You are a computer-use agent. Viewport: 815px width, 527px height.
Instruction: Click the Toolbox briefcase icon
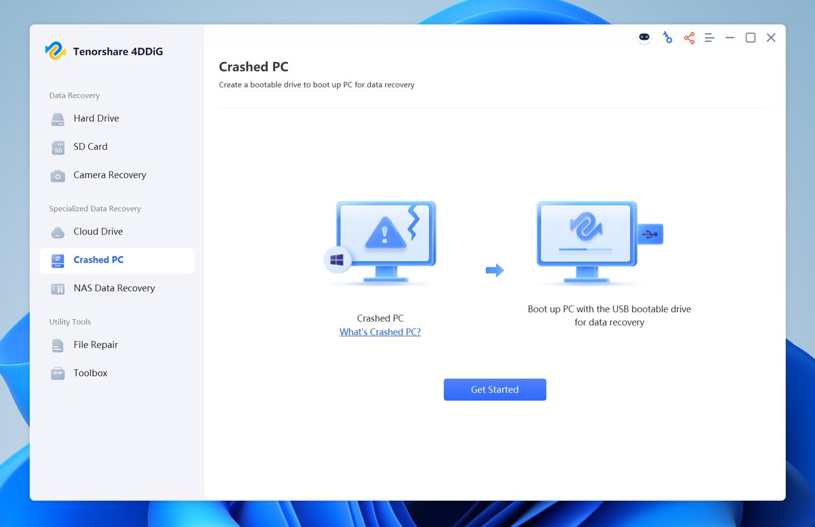58,373
